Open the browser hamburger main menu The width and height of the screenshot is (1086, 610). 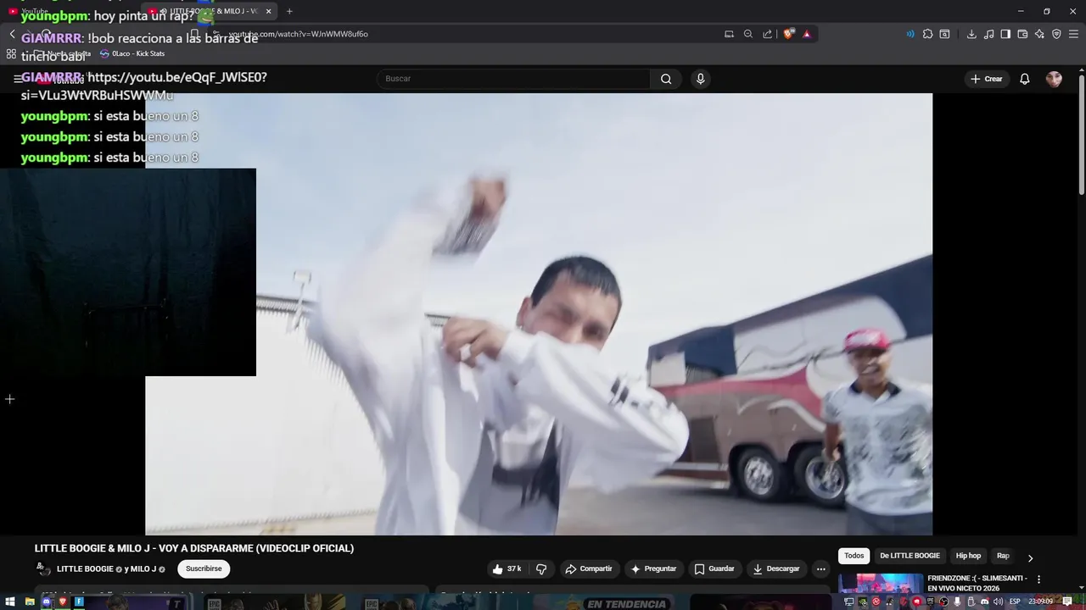click(x=1073, y=34)
